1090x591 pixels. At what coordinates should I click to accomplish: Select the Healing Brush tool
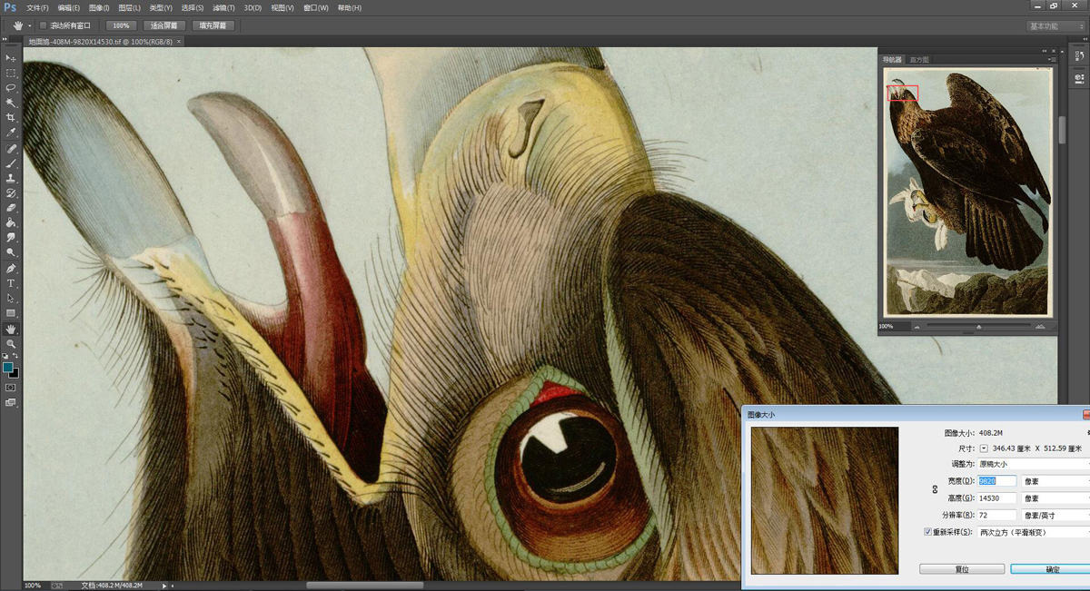tap(11, 149)
